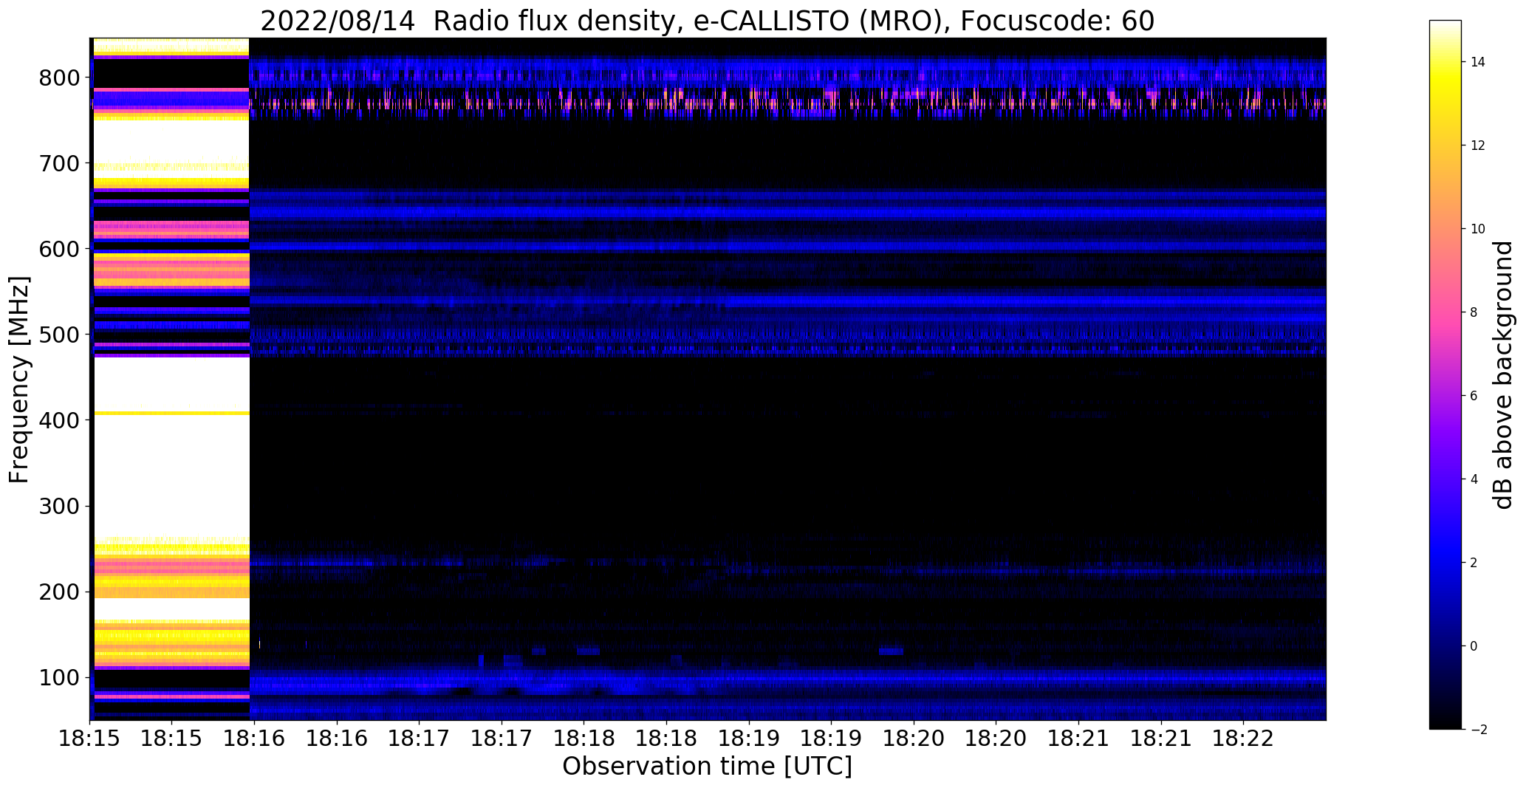Click the 500 frequency tick label

[59, 335]
